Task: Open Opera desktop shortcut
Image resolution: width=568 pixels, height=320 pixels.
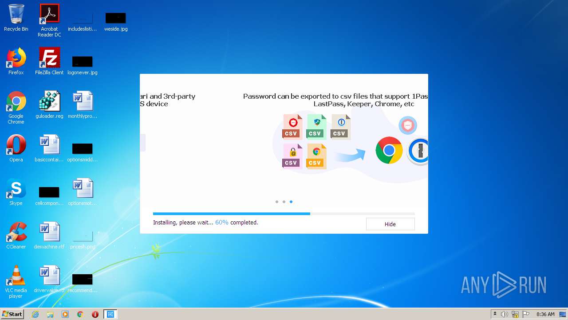Action: coord(16,148)
